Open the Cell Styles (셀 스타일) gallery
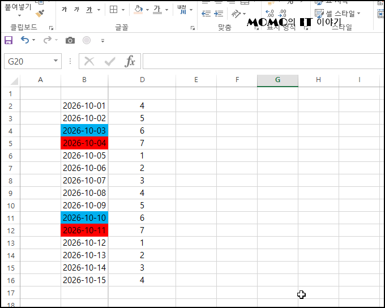The width and height of the screenshot is (385, 308). tap(337, 13)
